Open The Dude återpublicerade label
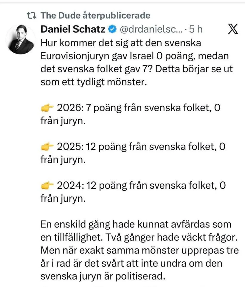Screen dimensions: 245x287 pos(95,15)
